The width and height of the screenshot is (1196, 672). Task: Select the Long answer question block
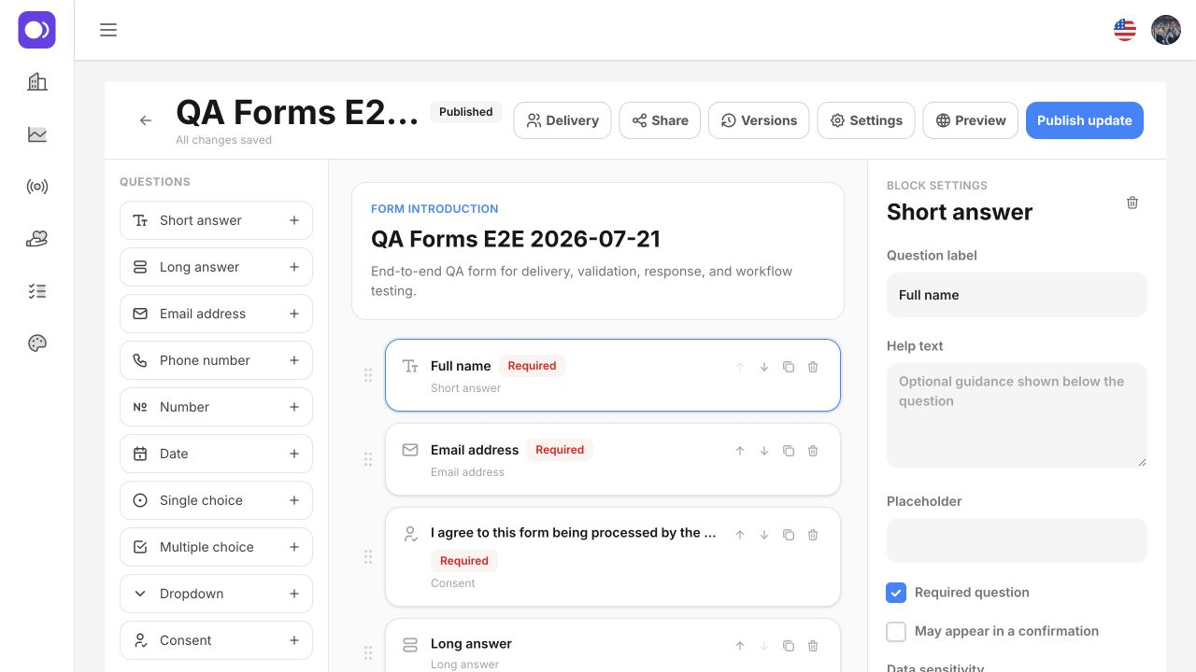click(613, 646)
